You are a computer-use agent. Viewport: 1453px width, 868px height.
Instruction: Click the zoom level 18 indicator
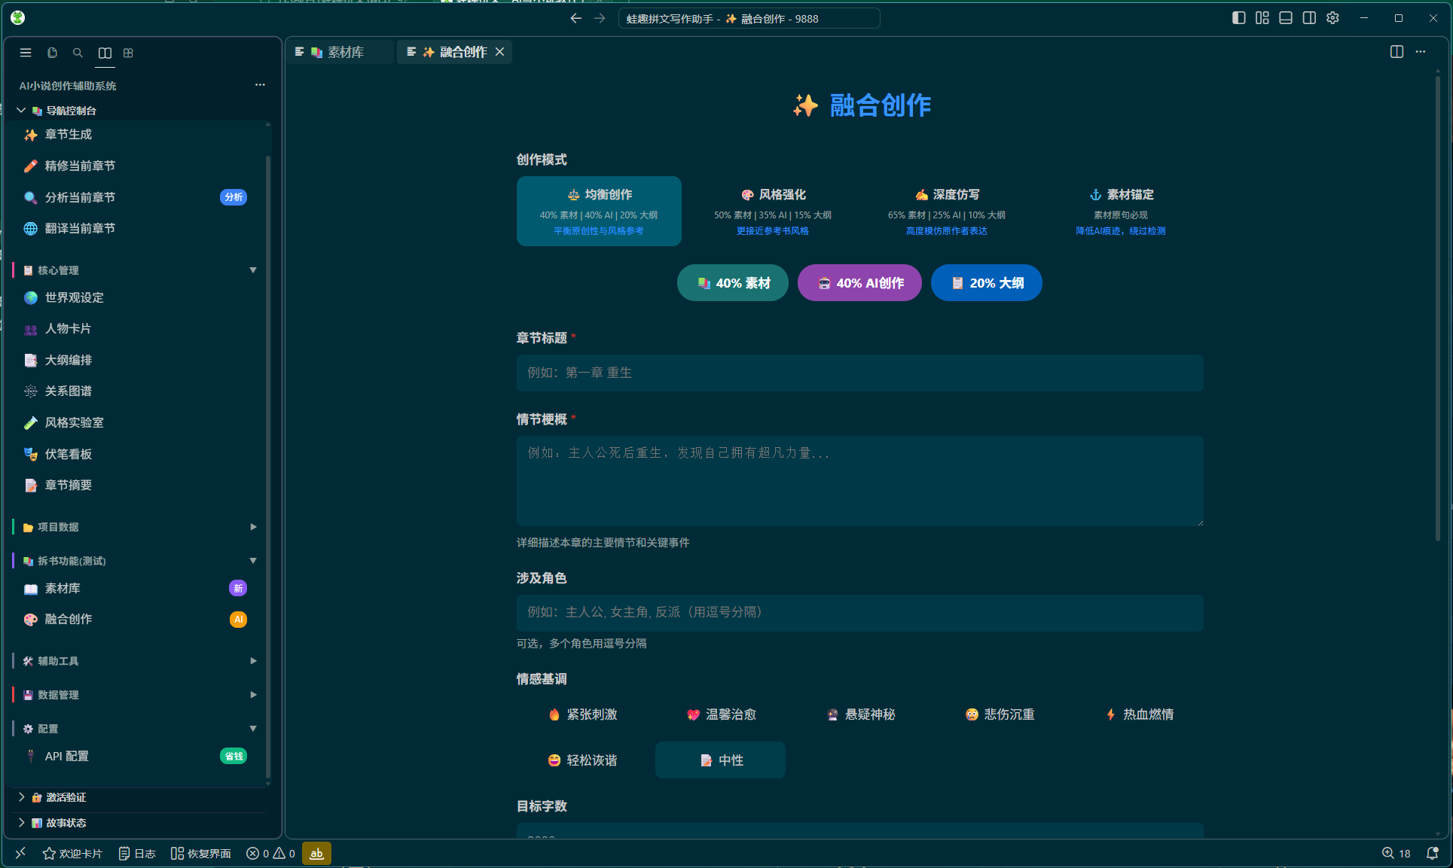pos(1396,853)
